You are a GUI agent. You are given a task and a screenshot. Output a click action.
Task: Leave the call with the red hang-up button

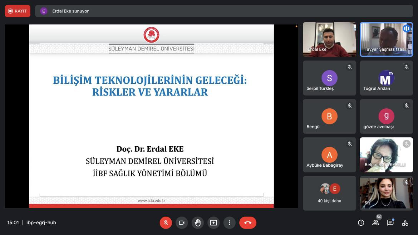click(x=248, y=223)
